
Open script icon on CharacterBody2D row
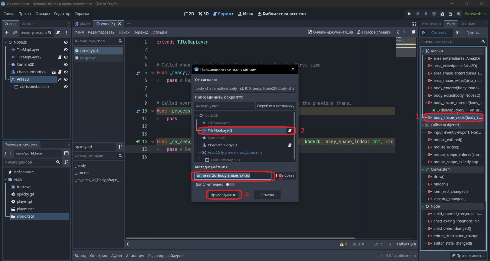point(60,72)
